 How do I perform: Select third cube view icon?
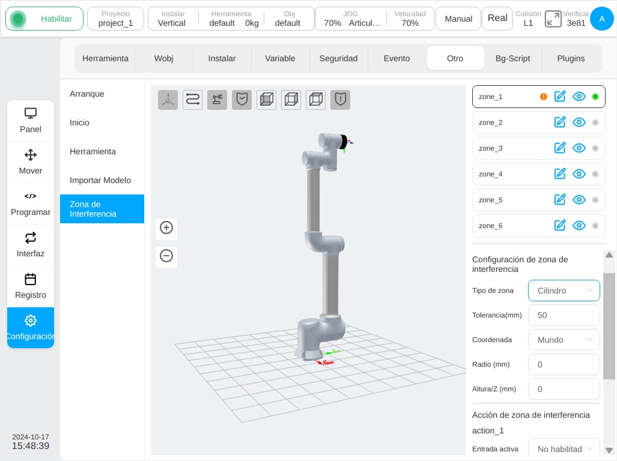(x=316, y=100)
